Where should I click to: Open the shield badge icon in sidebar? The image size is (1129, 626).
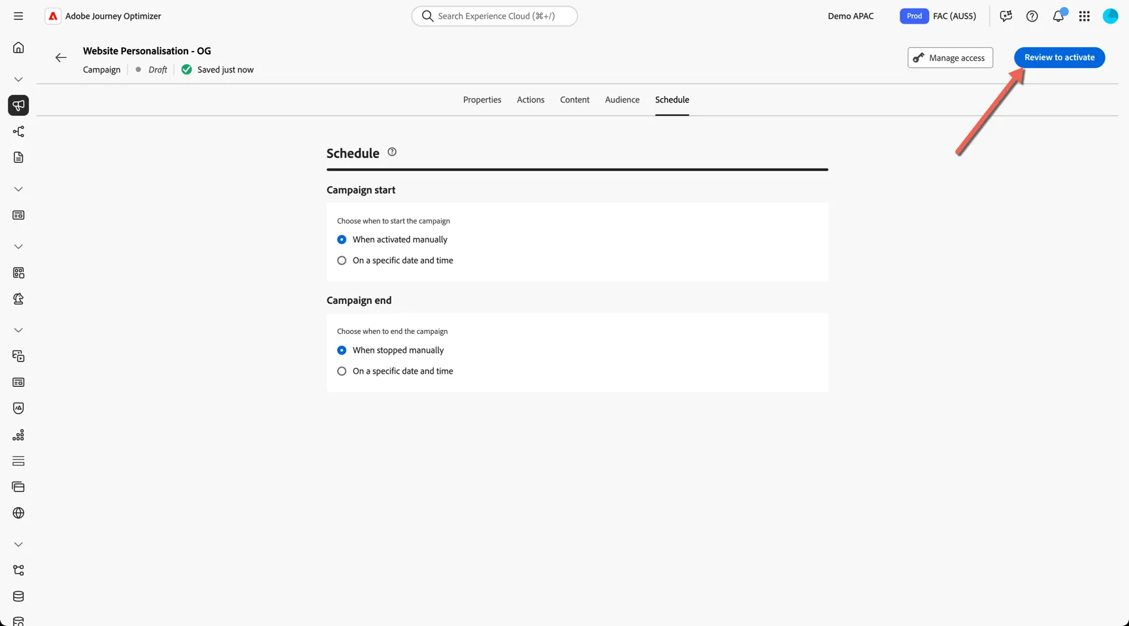point(18,408)
